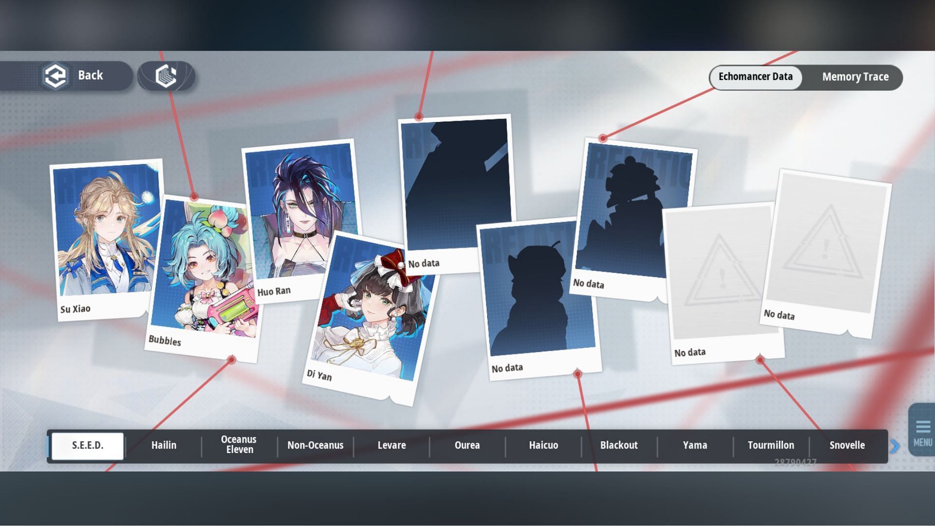Select the Oceanus Eleven faction tab
This screenshot has width=935, height=526.
(238, 446)
